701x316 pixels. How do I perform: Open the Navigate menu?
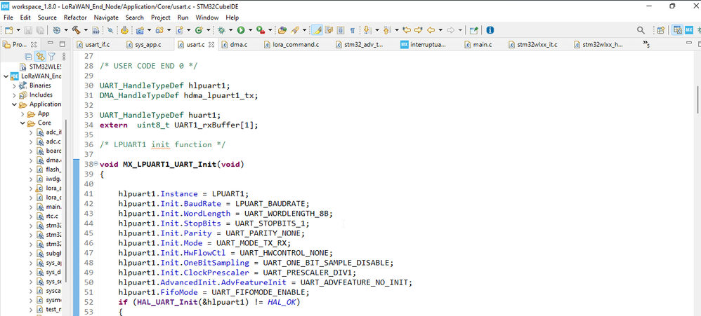click(106, 18)
